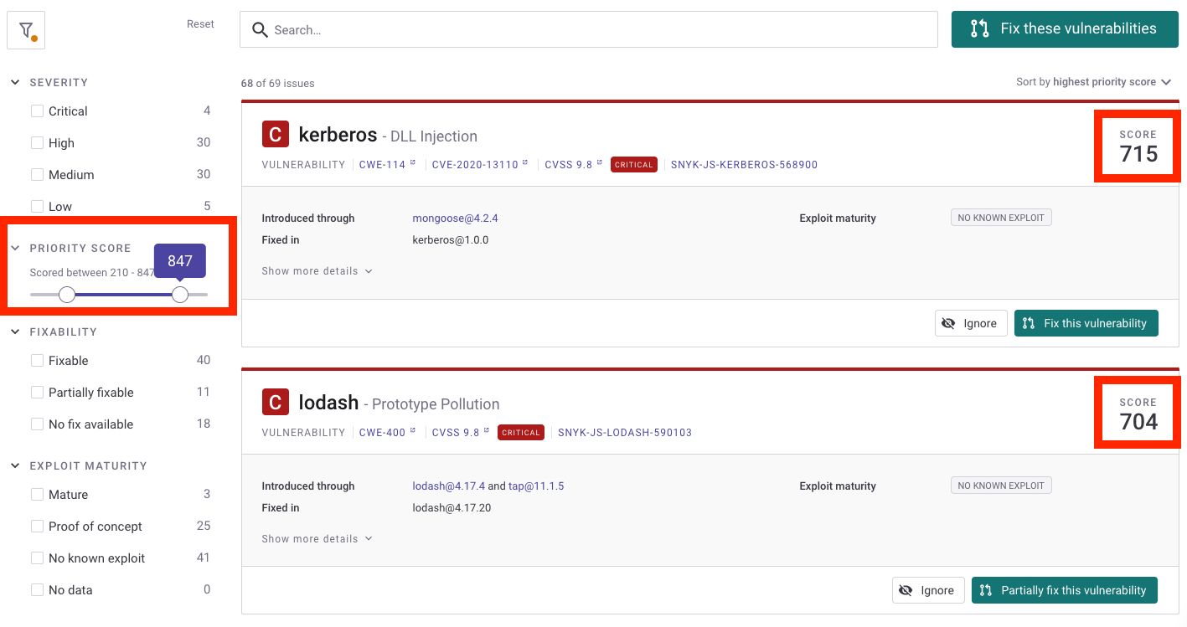Image resolution: width=1187 pixels, height=627 pixels.
Task: Collapse the Severity filter section
Action: tap(15, 82)
